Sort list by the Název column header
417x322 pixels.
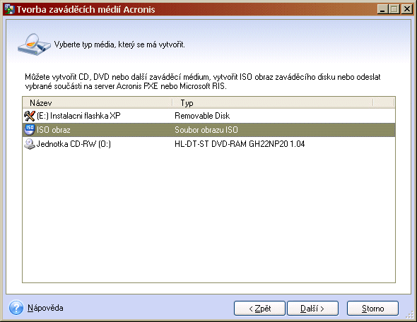98,102
